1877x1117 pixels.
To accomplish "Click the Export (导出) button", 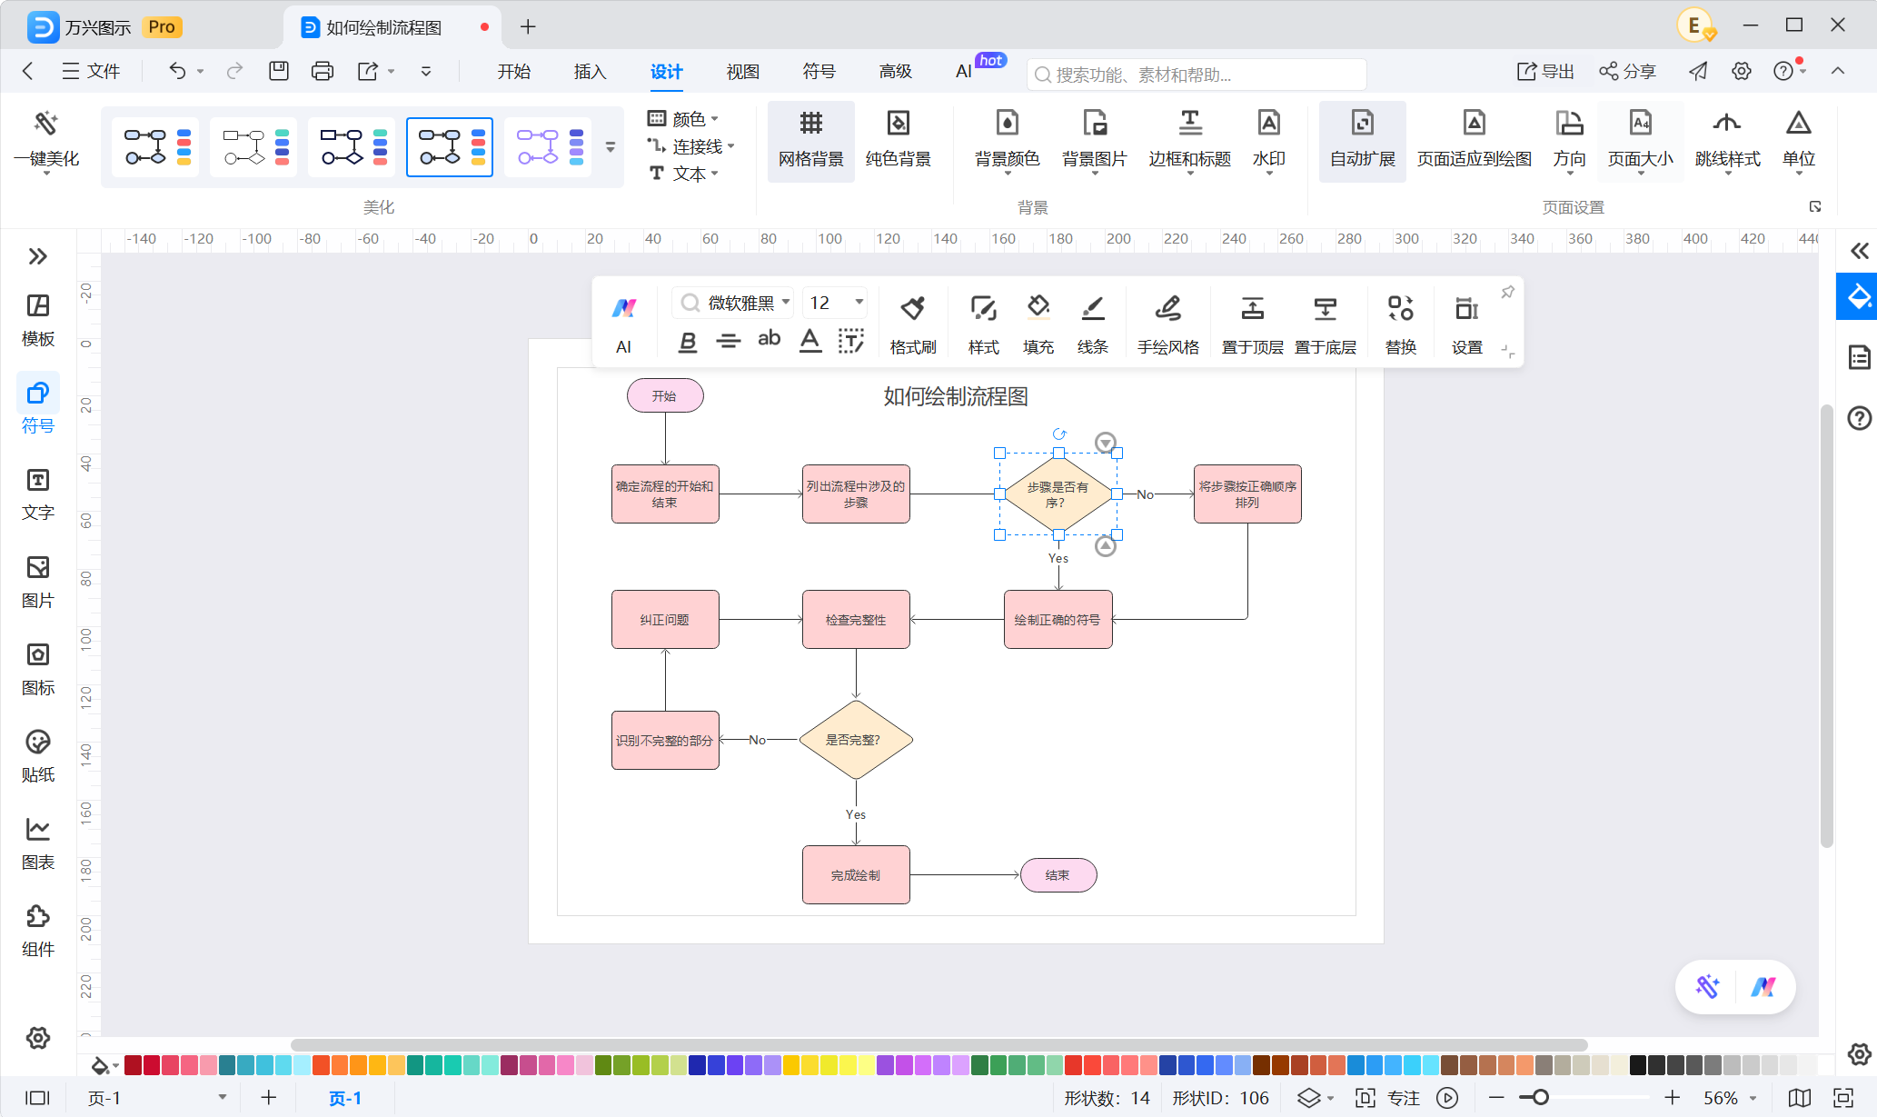I will pos(1545,71).
